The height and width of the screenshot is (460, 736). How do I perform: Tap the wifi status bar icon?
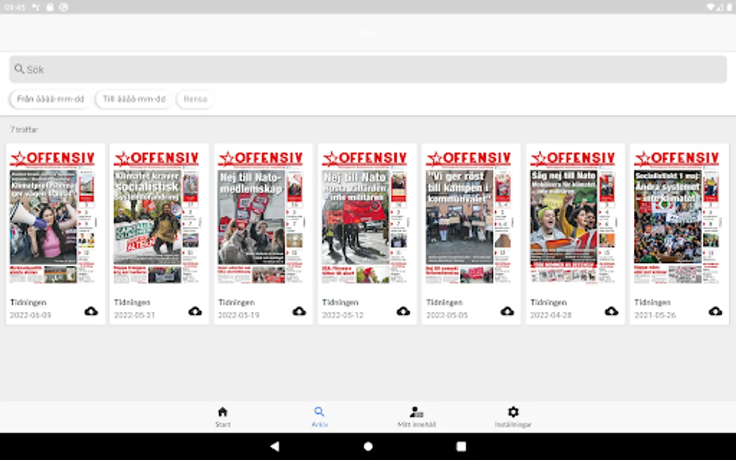710,7
